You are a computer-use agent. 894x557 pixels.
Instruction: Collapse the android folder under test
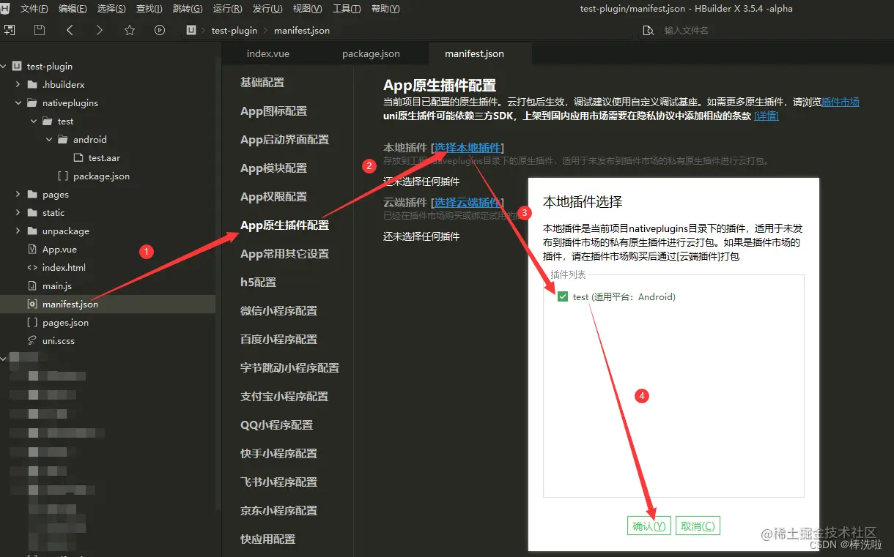coord(48,139)
